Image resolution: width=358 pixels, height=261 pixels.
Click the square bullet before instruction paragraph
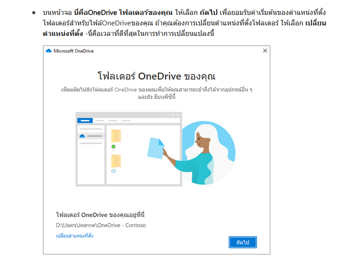34,13
